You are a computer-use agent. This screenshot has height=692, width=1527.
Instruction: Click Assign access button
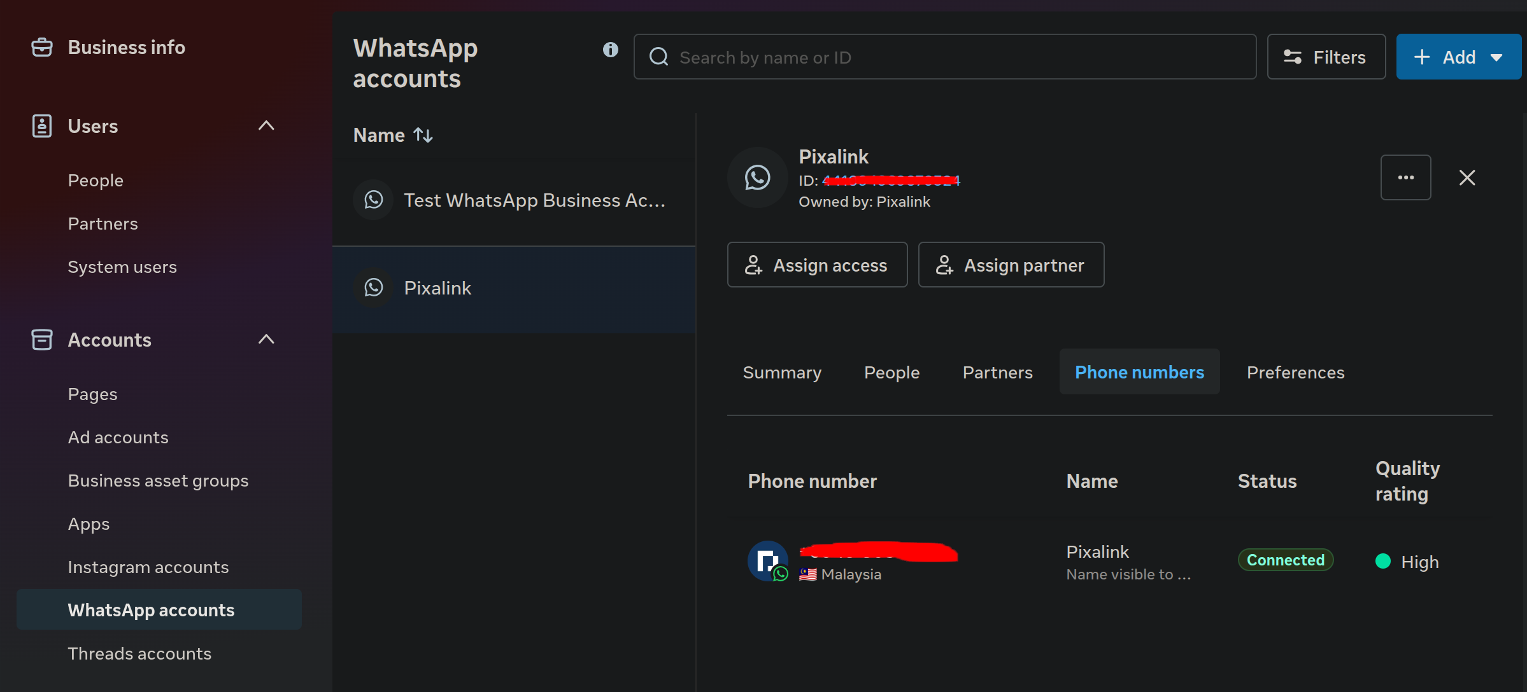817,265
